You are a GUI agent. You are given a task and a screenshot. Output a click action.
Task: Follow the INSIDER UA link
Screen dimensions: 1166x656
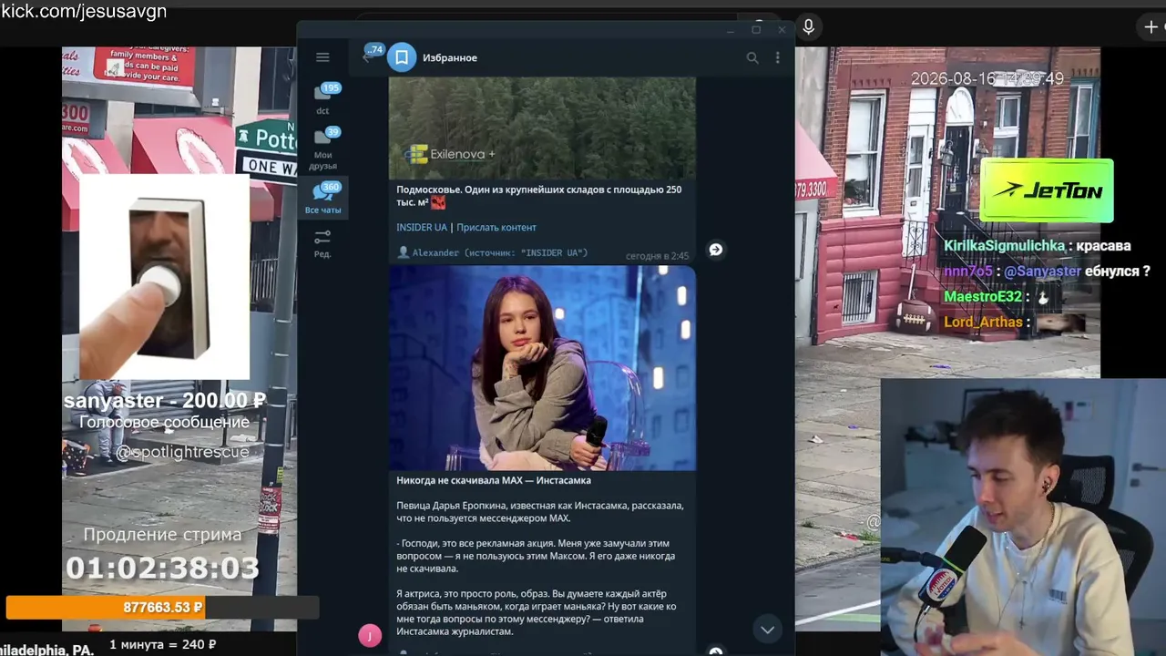[x=422, y=228]
